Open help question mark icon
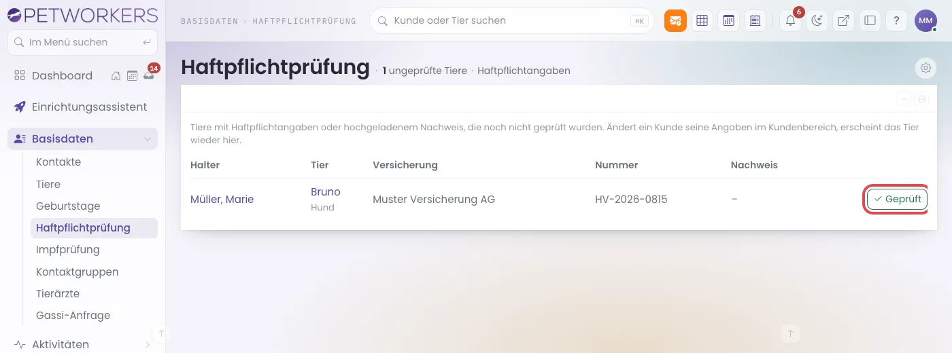952x353 pixels. pyautogui.click(x=896, y=20)
